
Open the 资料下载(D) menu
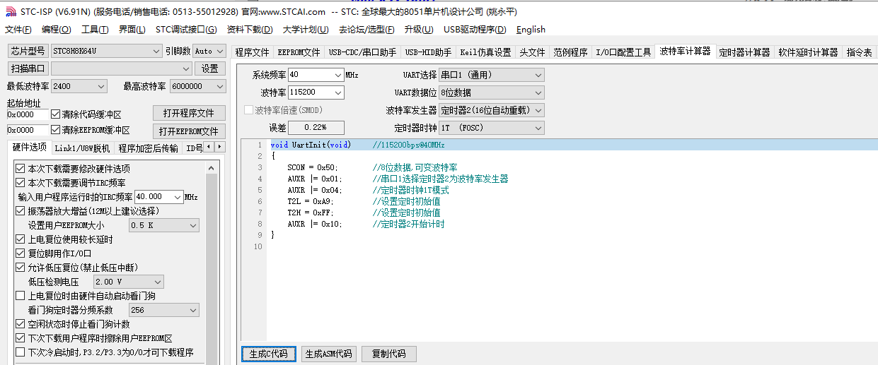[x=250, y=30]
